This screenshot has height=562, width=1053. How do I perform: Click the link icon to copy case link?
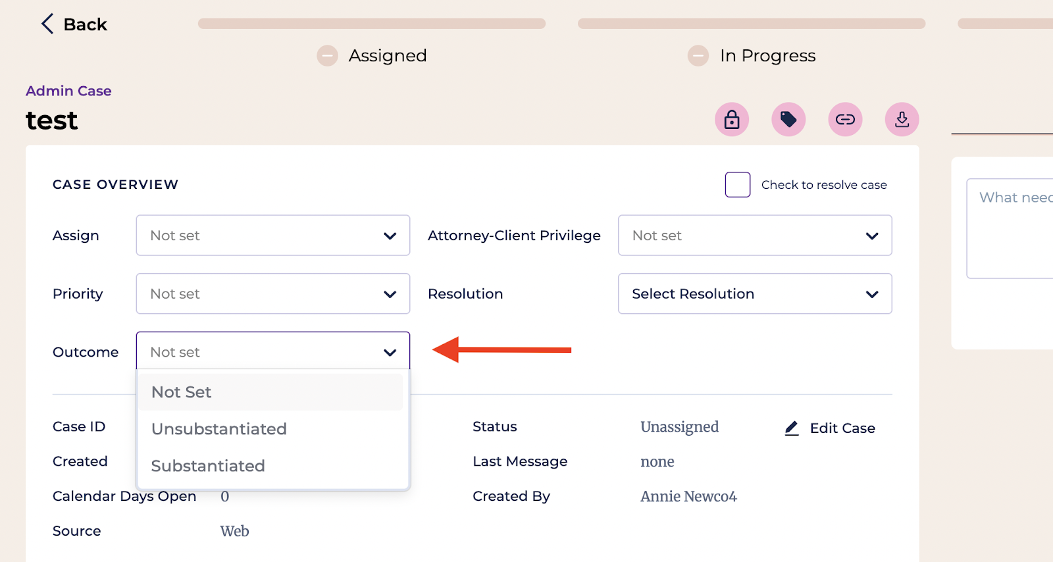tap(844, 119)
